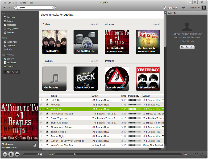Image resolution: width=208 pixels, height=159 pixels.
Task: Click See All next to Artists
Action: pyautogui.click(x=94, y=24)
